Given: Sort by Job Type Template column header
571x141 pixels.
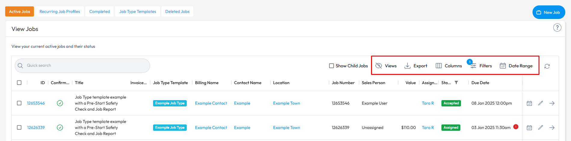Looking at the screenshot, I should point(170,83).
